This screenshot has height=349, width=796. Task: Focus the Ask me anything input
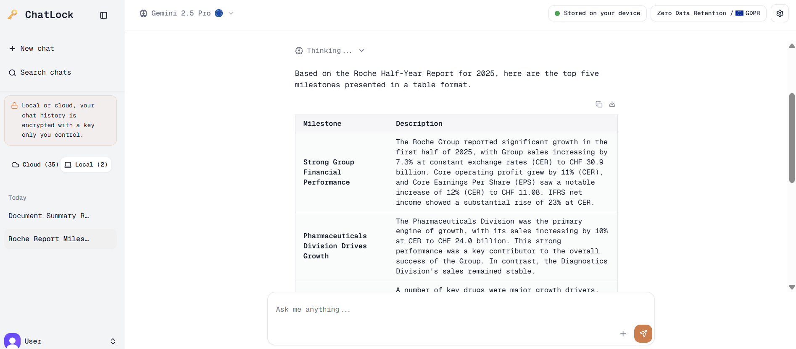[441, 310]
